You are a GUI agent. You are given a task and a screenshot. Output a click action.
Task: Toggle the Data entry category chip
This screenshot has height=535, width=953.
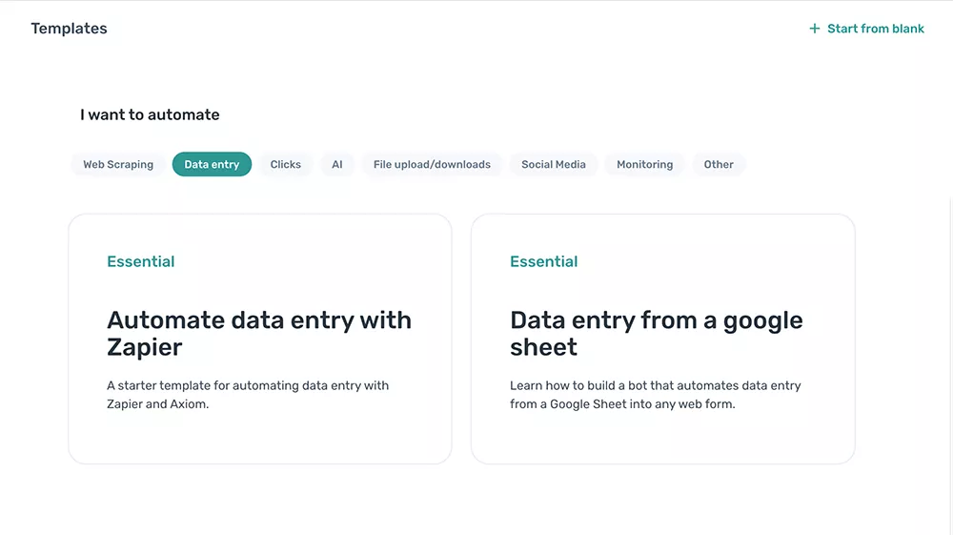212,164
